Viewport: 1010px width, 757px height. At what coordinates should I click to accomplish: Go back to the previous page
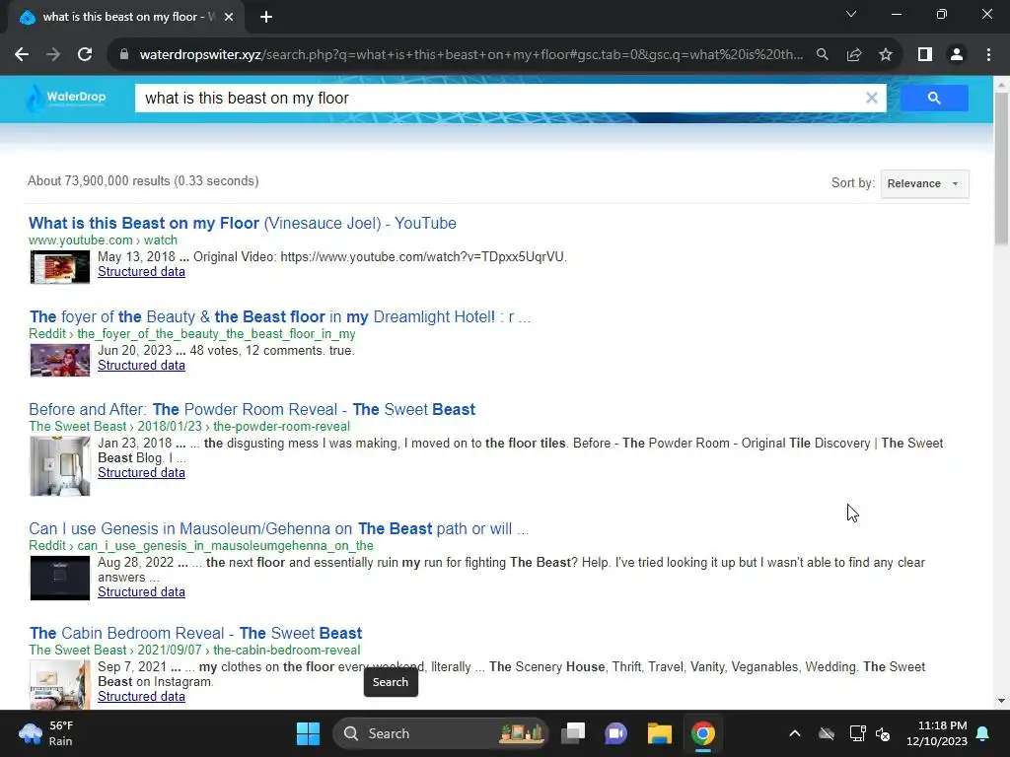(22, 55)
